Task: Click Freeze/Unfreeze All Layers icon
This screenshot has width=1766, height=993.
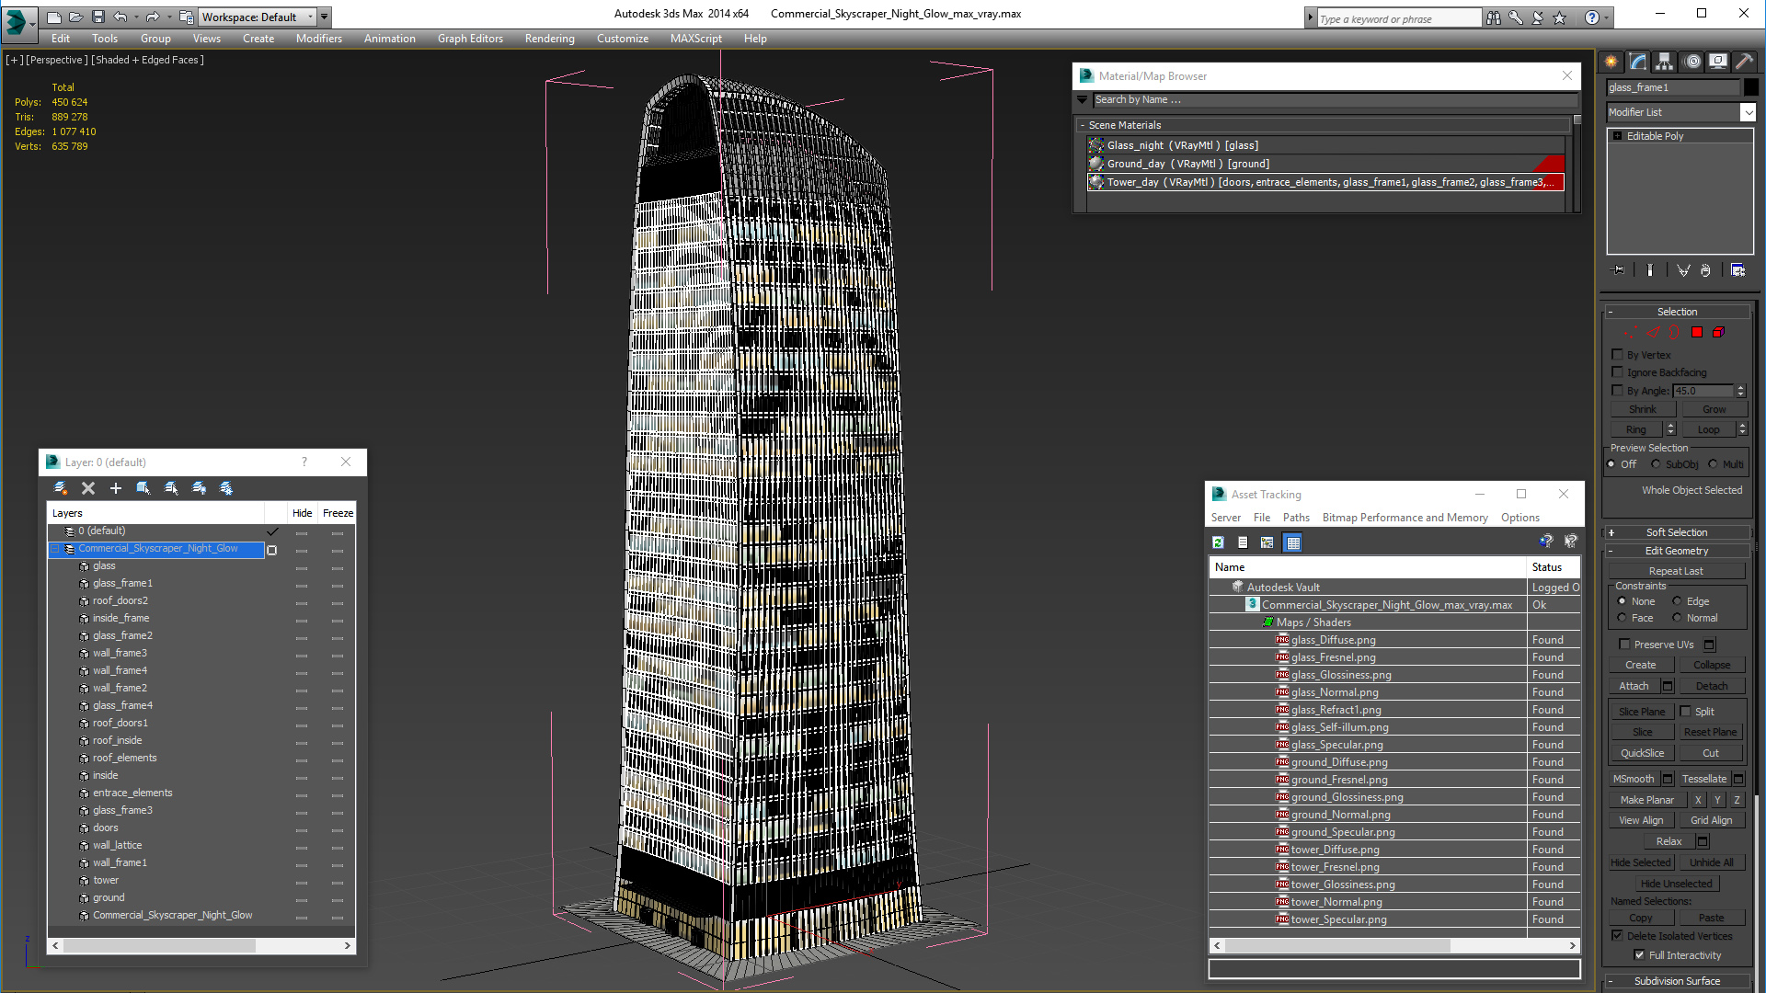Action: [226, 488]
